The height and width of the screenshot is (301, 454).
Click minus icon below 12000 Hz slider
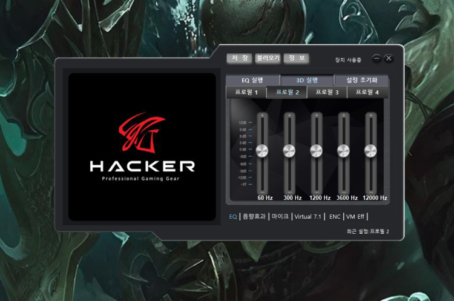(371, 192)
